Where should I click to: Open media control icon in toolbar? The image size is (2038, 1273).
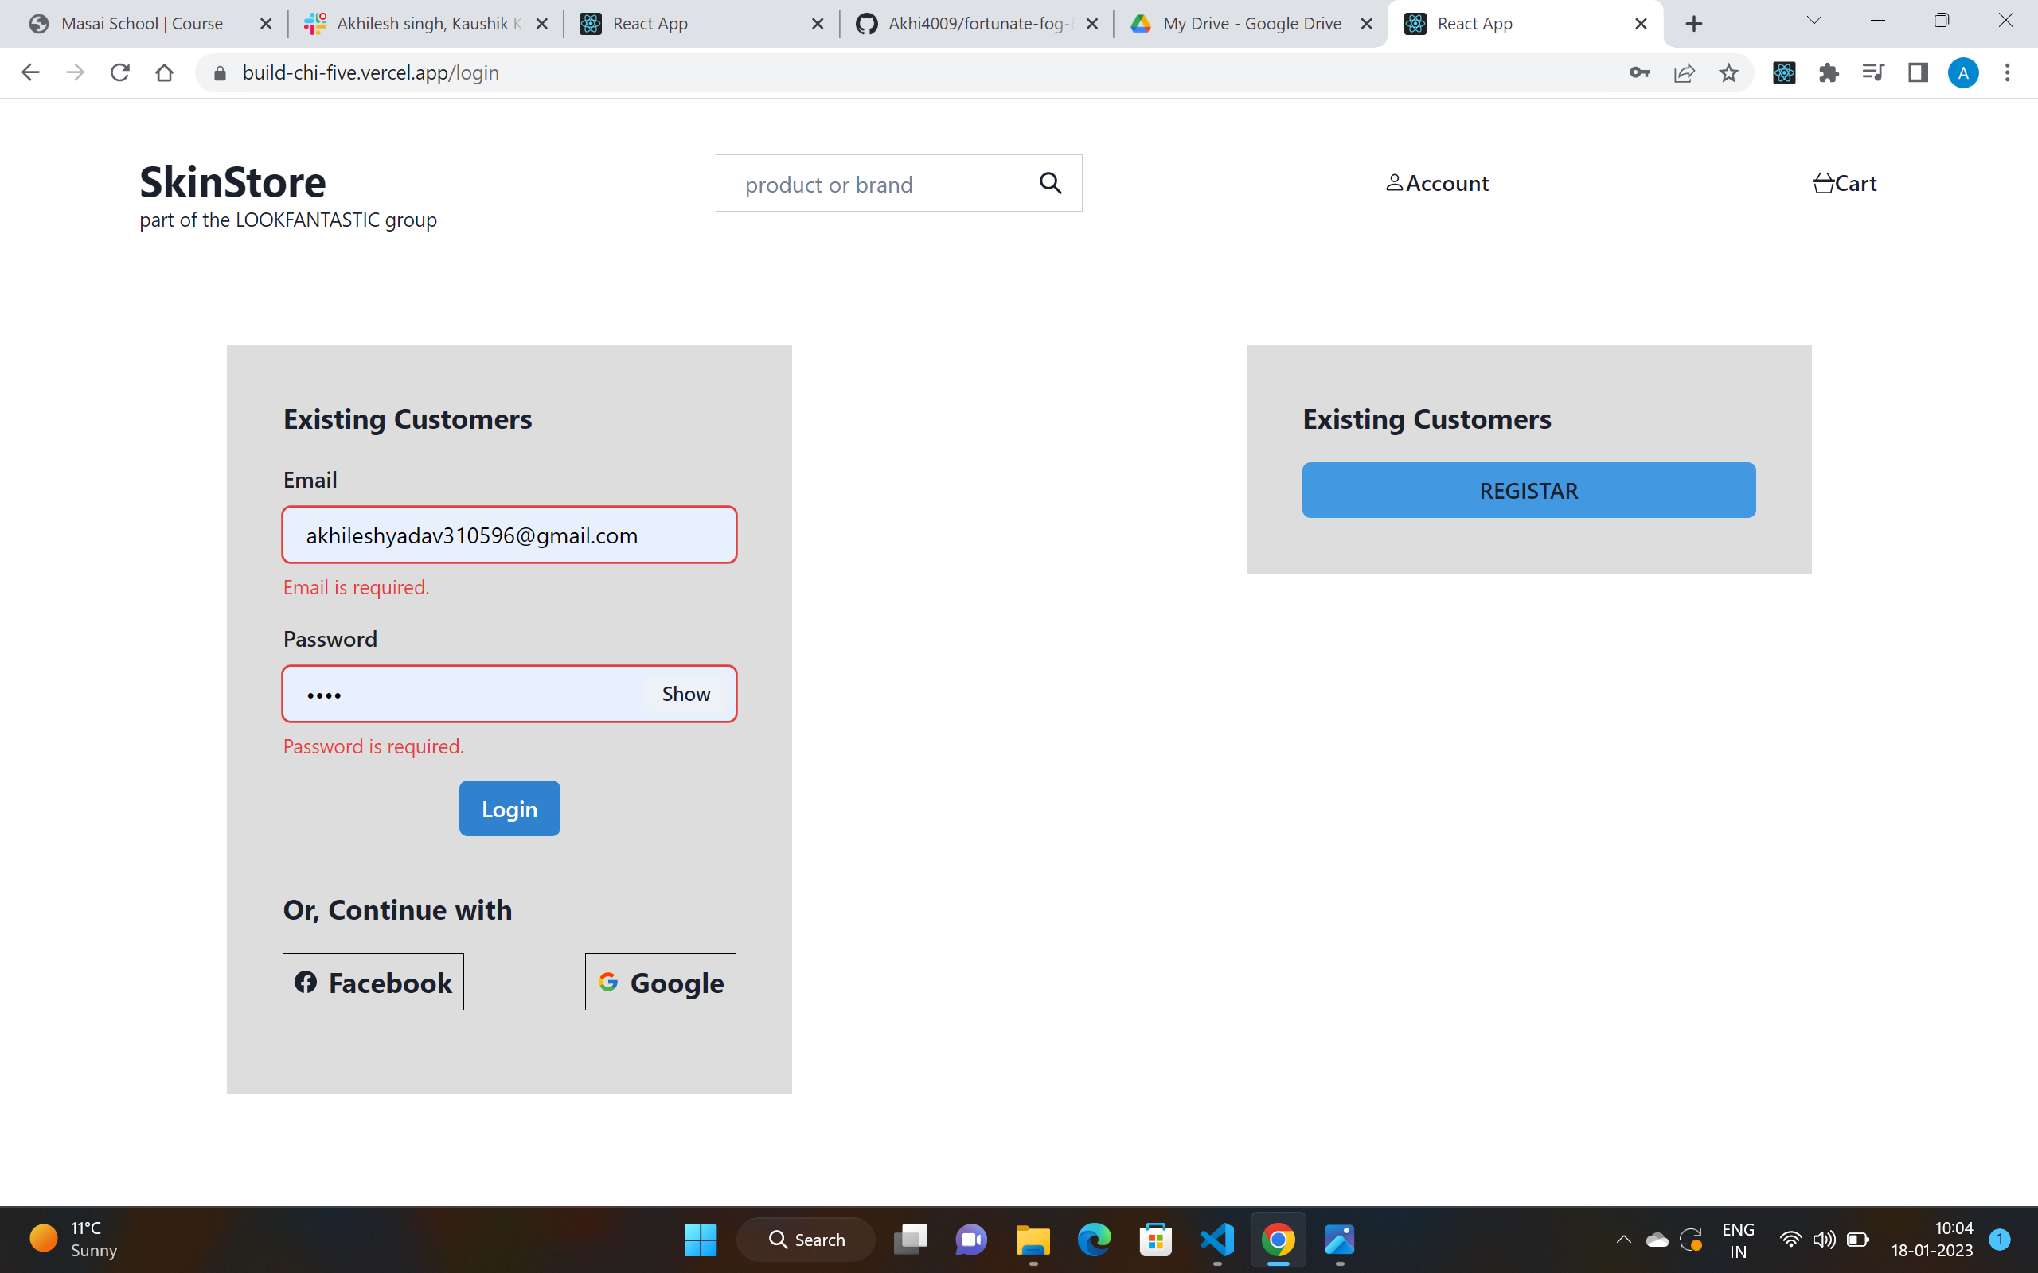click(x=1873, y=72)
